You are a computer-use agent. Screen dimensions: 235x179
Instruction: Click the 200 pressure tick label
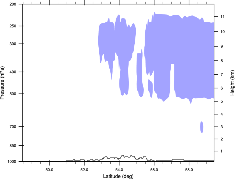pos(13,4)
